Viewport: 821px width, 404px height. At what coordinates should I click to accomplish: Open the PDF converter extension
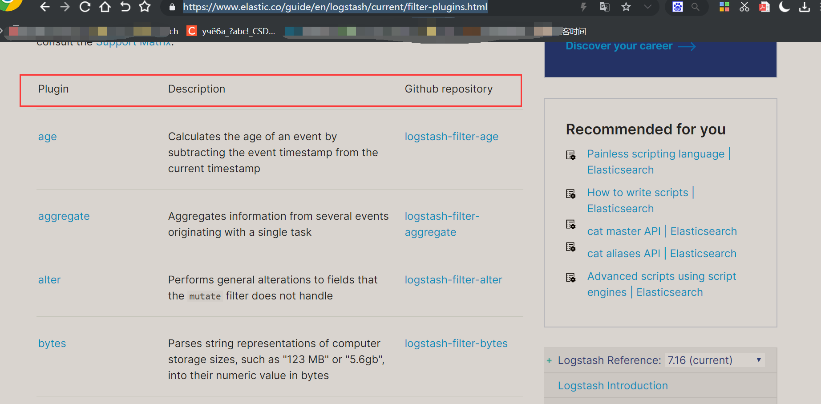click(x=764, y=7)
